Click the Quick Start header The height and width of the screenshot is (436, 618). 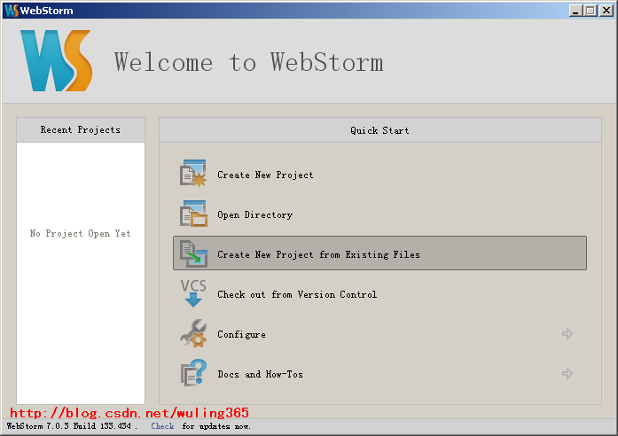pos(380,130)
